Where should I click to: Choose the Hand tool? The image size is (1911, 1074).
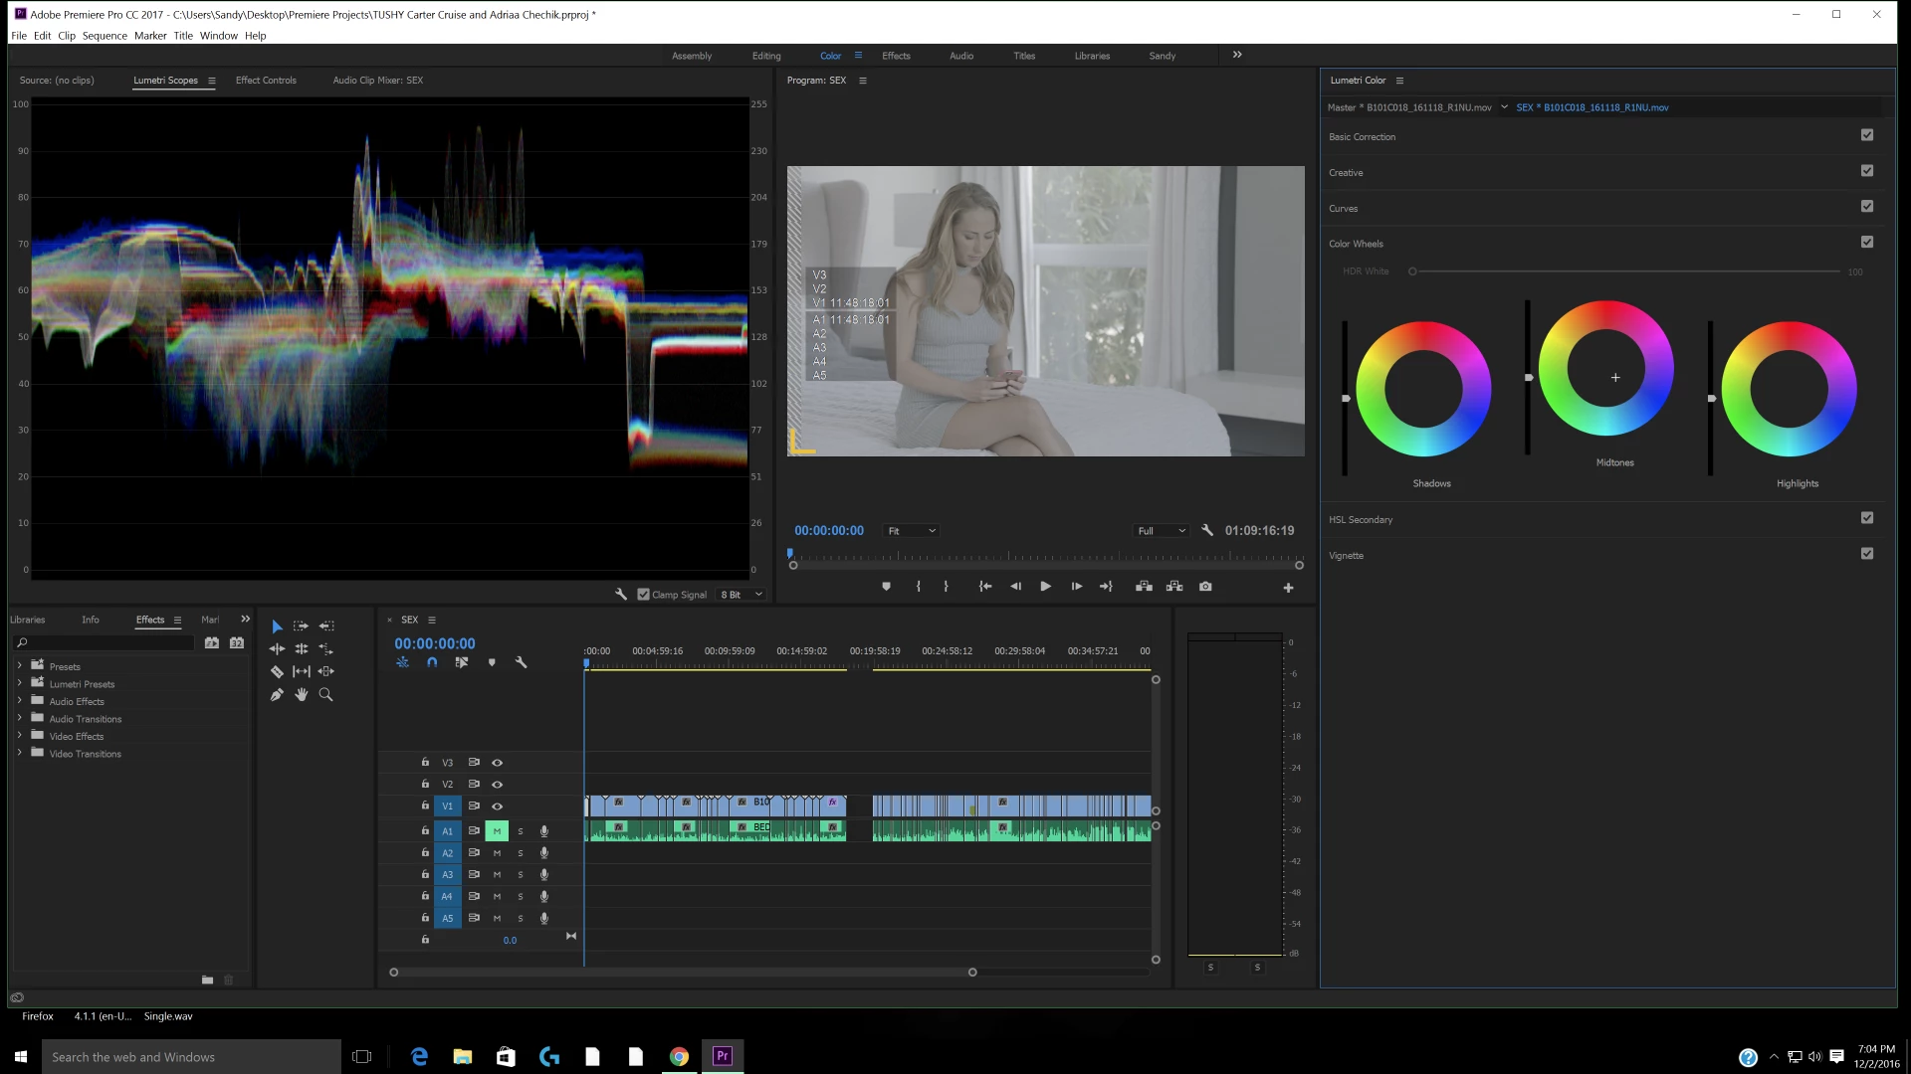301,695
